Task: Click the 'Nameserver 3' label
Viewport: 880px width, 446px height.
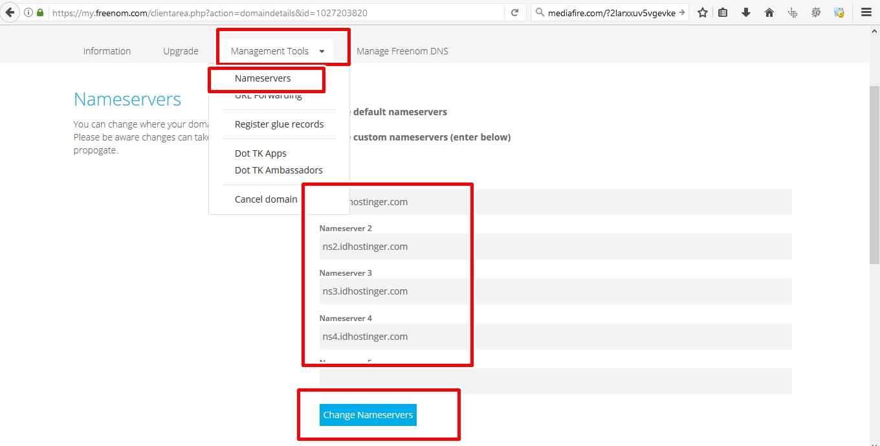Action: (346, 273)
